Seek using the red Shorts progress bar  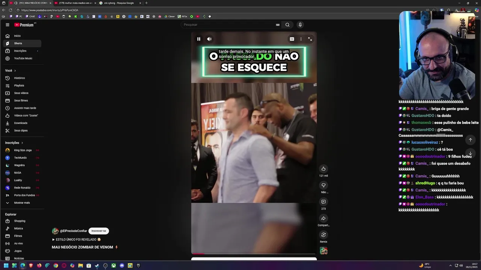click(x=254, y=254)
